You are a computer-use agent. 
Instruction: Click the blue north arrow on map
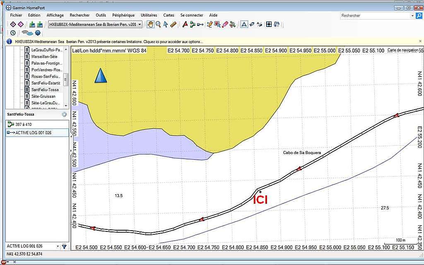click(x=101, y=75)
